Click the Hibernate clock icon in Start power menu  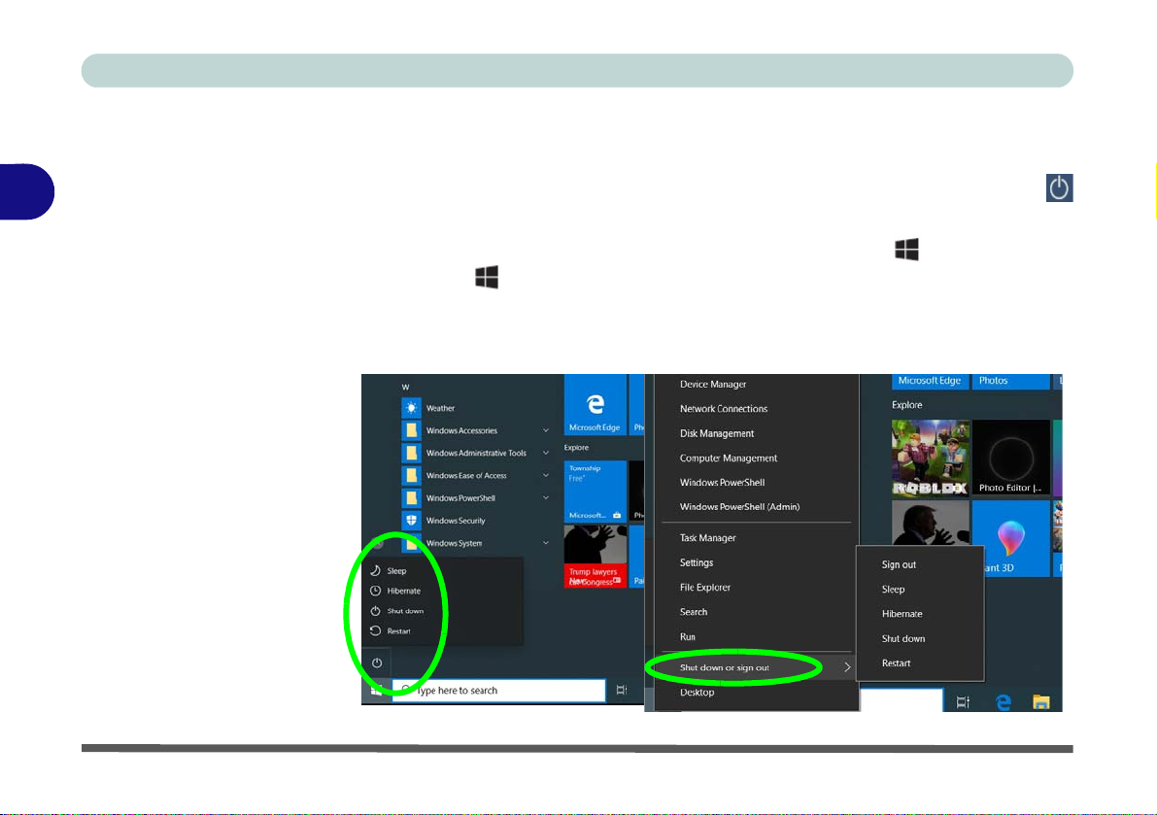tap(375, 591)
